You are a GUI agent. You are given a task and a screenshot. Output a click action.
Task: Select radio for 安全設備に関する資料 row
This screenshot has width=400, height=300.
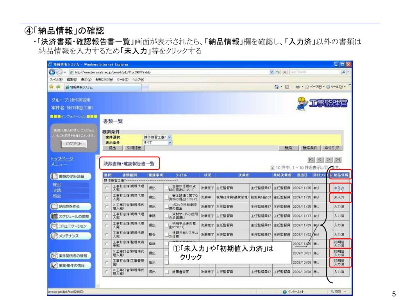click(107, 197)
